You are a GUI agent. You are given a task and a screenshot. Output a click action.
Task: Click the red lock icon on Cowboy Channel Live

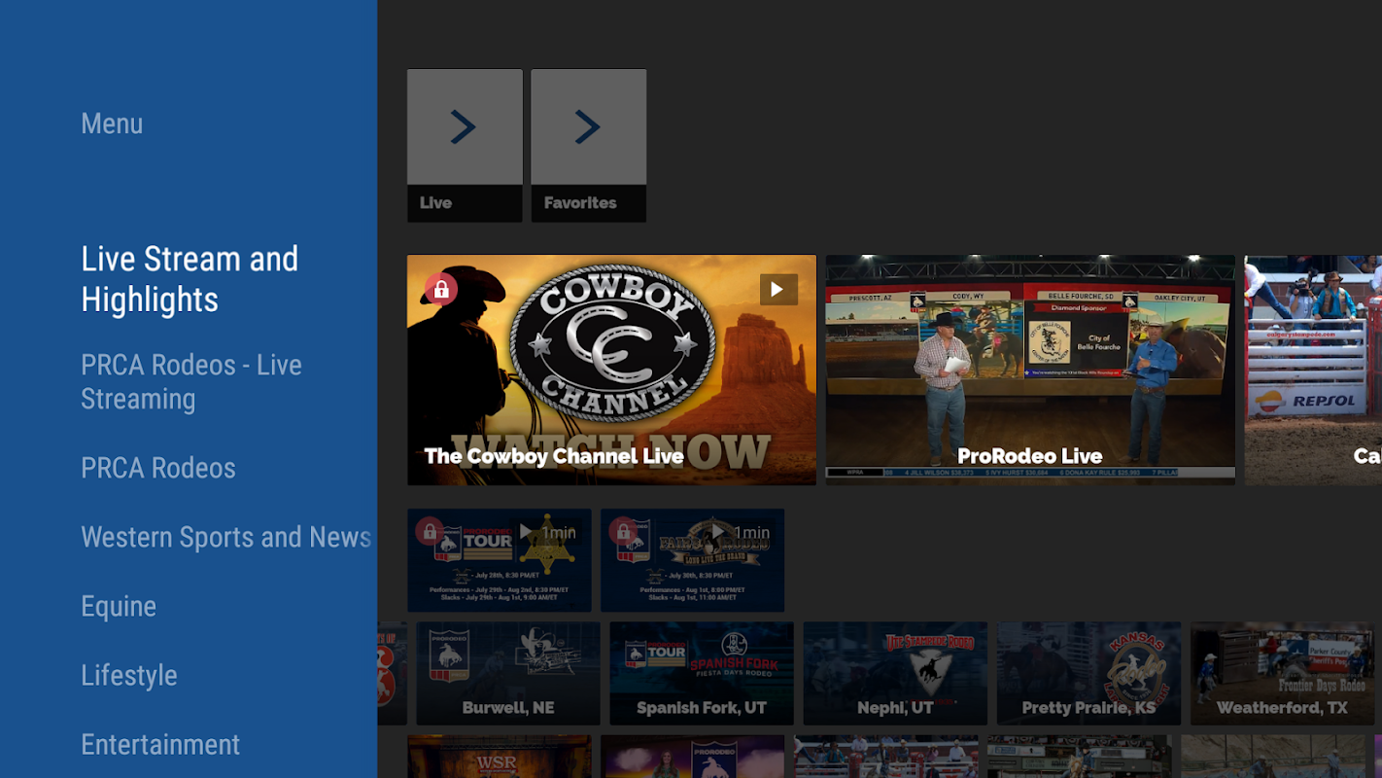point(441,290)
